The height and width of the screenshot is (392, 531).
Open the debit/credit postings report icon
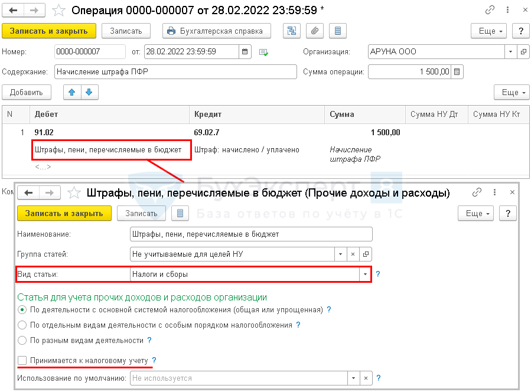[x=292, y=31]
